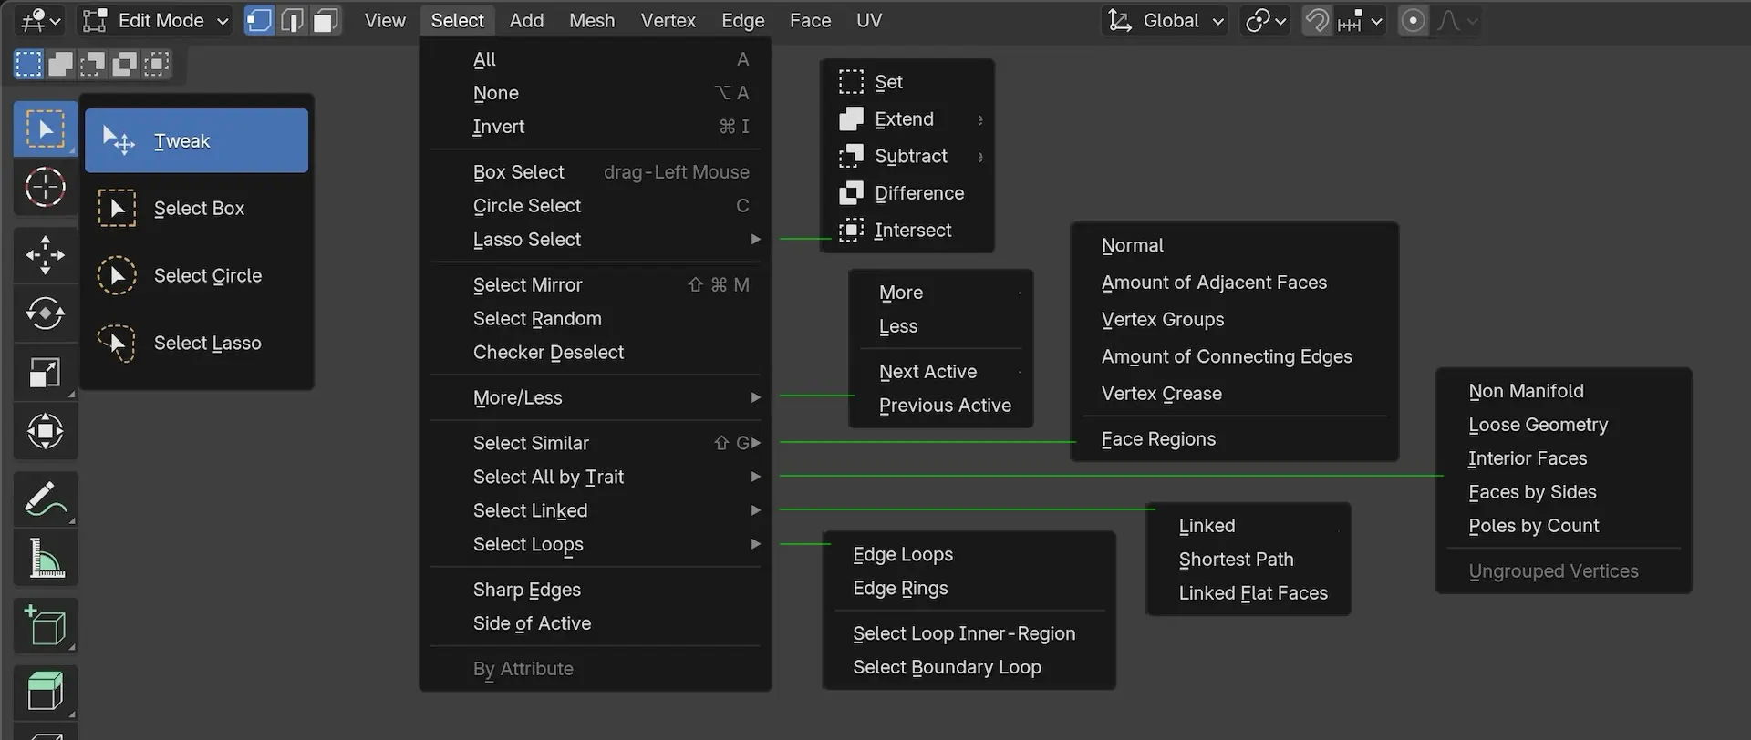1751x740 pixels.
Task: Toggle the snapping magnet icon
Action: click(x=1316, y=20)
